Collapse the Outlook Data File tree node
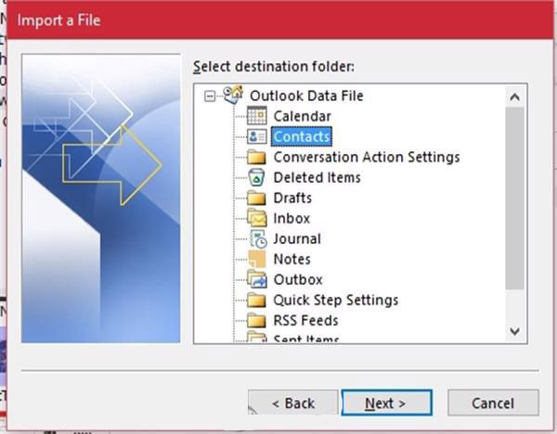 (x=210, y=96)
